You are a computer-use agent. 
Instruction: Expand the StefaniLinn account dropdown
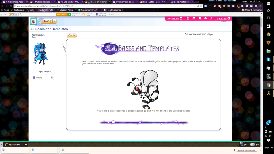click(181, 18)
